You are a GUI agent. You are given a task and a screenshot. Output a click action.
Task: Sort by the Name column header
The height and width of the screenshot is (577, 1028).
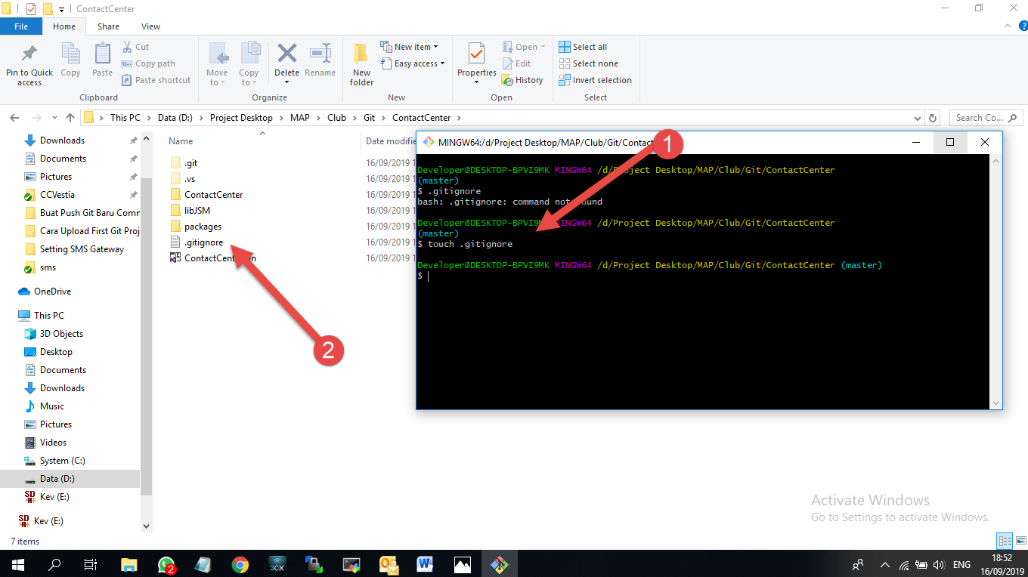pyautogui.click(x=181, y=141)
